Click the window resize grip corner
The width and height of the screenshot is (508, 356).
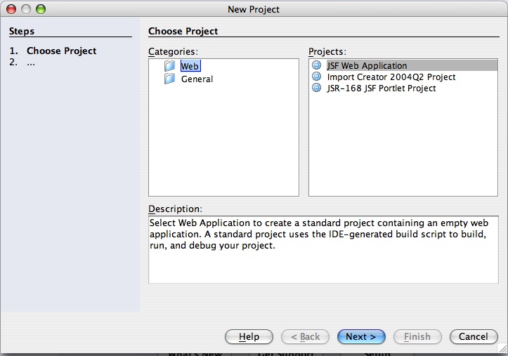click(502, 348)
